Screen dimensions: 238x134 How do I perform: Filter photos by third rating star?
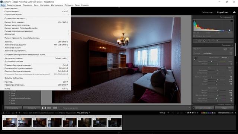pyautogui.click(x=193, y=113)
